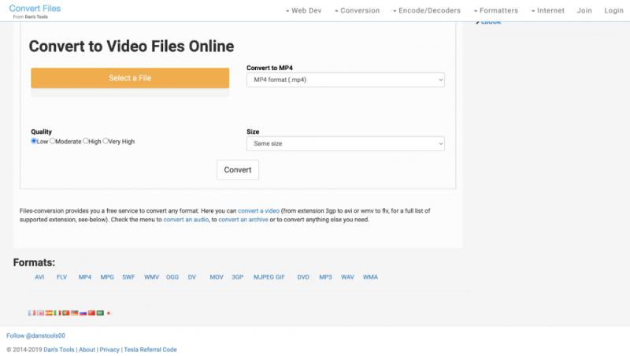Expand the Web Dev menu
The width and height of the screenshot is (630, 356).
[304, 10]
